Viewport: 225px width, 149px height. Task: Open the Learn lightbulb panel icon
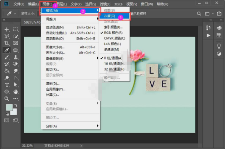tap(219, 46)
